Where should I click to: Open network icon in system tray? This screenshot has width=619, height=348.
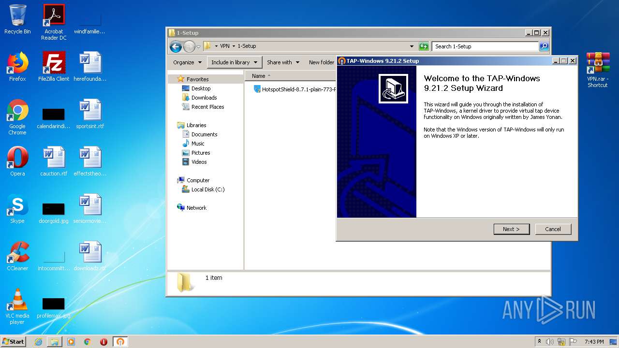point(561,342)
